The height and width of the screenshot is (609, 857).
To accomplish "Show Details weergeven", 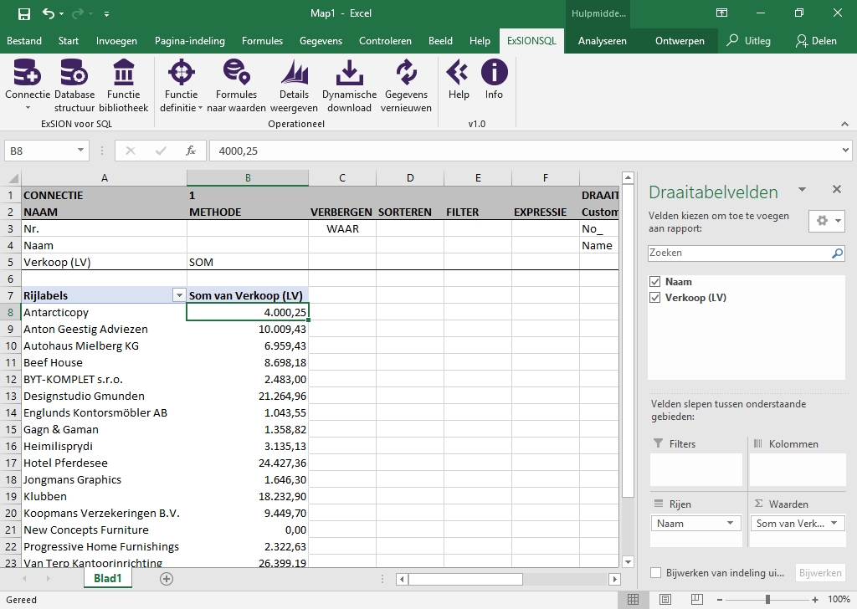I will click(294, 85).
